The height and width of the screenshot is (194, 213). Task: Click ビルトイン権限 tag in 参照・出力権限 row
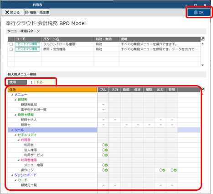pos(27,49)
